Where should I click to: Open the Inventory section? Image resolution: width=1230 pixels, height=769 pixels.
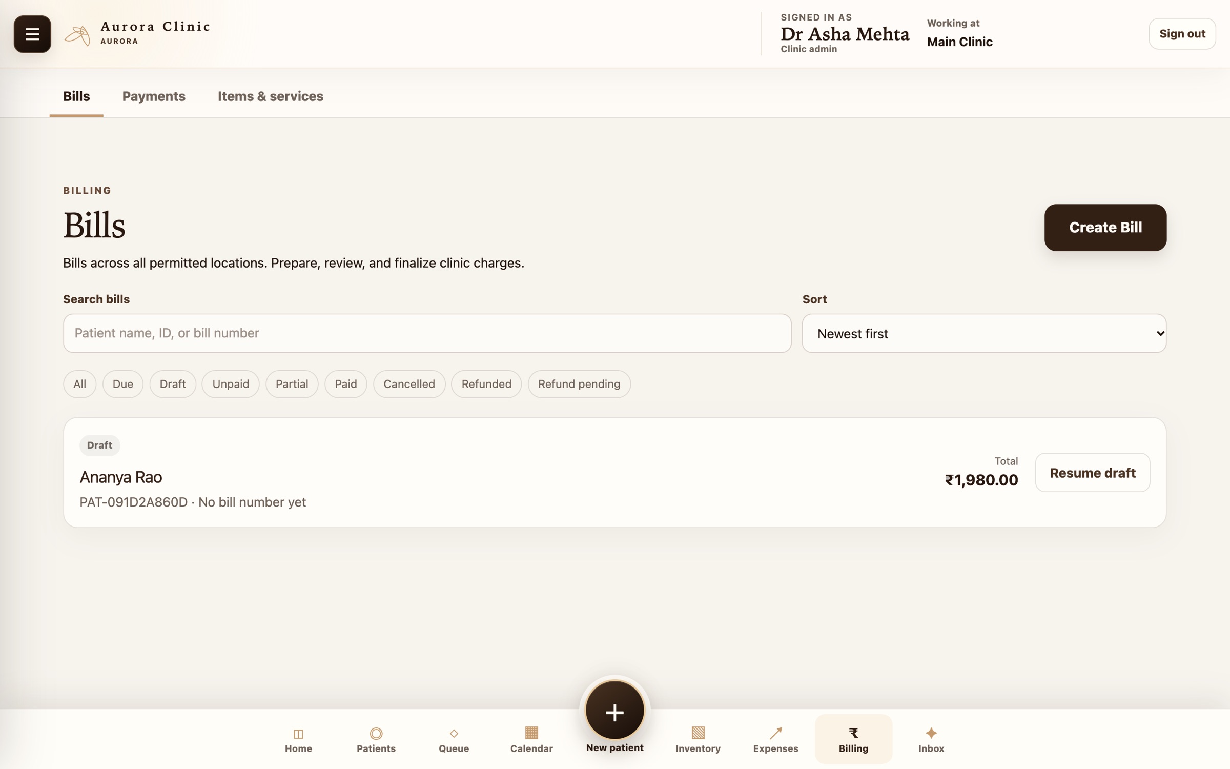698,740
